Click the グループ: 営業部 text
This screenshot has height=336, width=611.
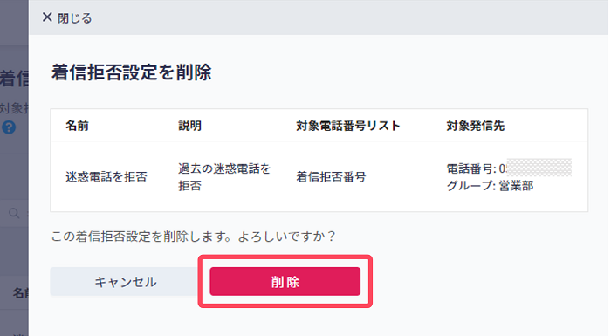[490, 186]
